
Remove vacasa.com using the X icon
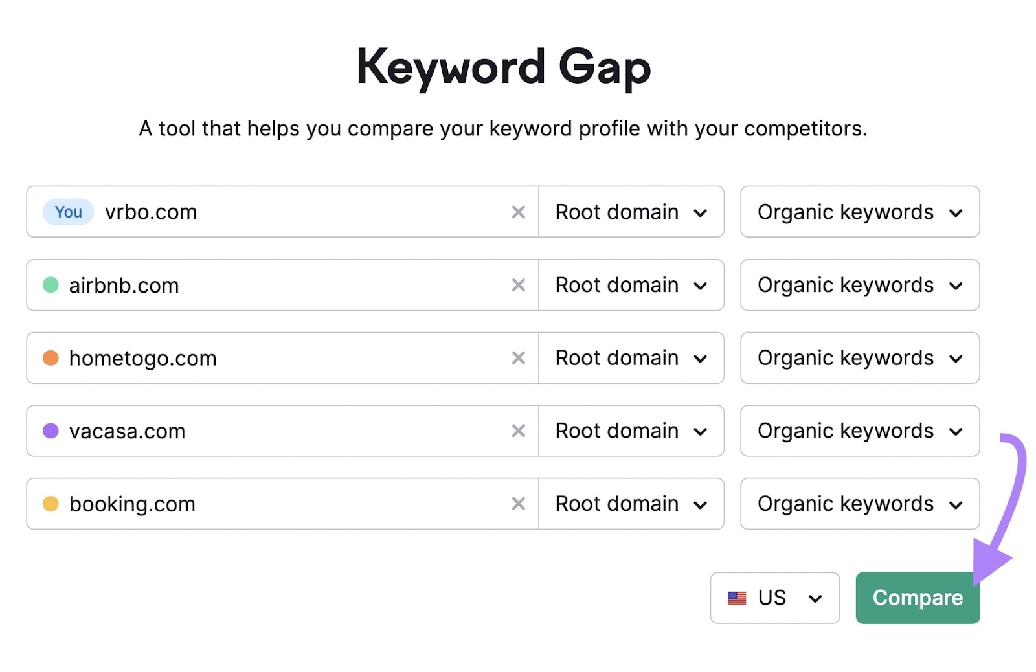[518, 431]
